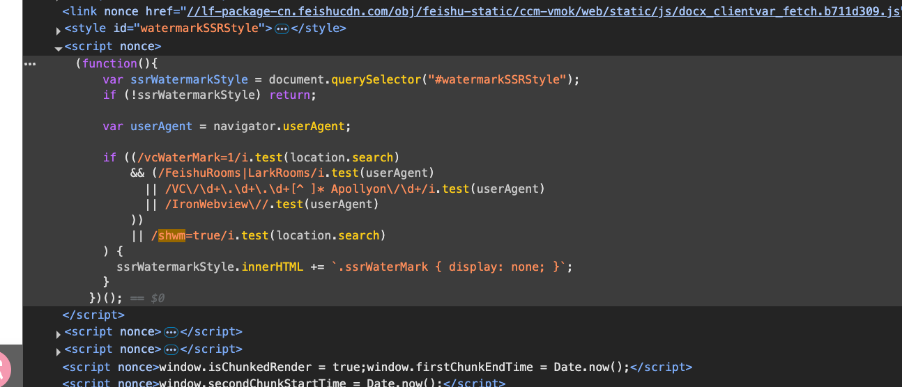
Task: Expand the script nonce node just above window.isChunkedRender
Action: 58,351
